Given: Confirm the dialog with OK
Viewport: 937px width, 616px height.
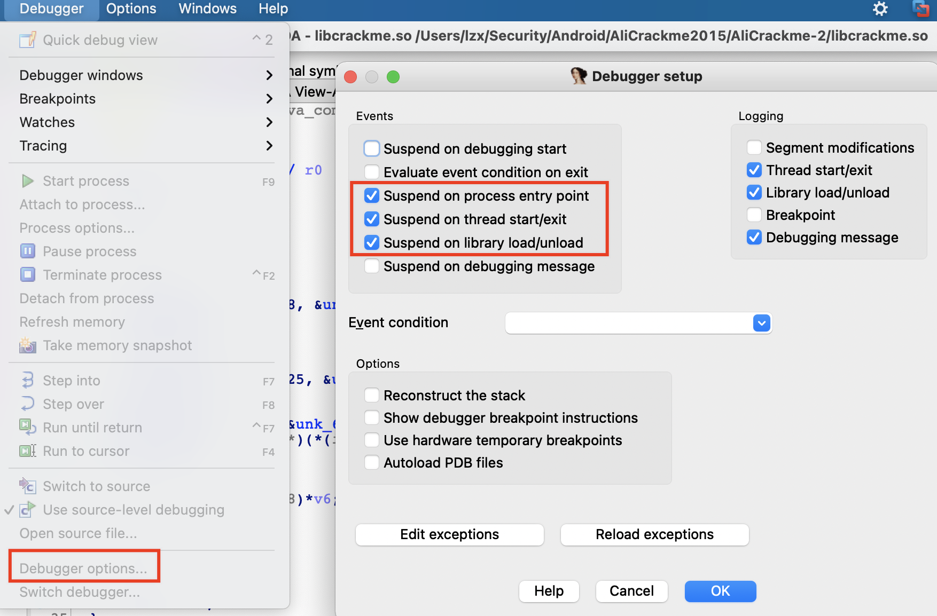Looking at the screenshot, I should (720, 591).
